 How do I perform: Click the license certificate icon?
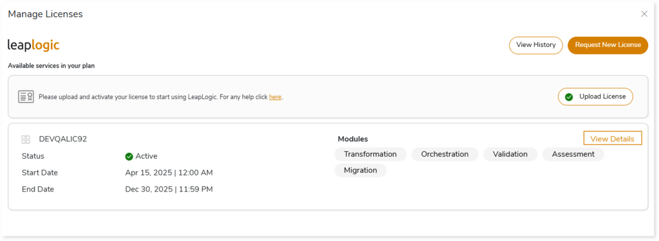pyautogui.click(x=26, y=96)
